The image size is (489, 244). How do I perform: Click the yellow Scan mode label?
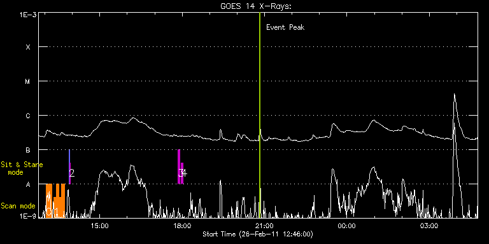click(18, 206)
